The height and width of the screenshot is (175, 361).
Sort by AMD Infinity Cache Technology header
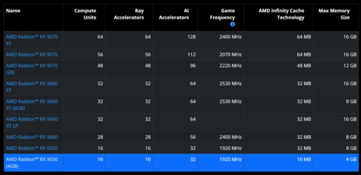pyautogui.click(x=281, y=14)
